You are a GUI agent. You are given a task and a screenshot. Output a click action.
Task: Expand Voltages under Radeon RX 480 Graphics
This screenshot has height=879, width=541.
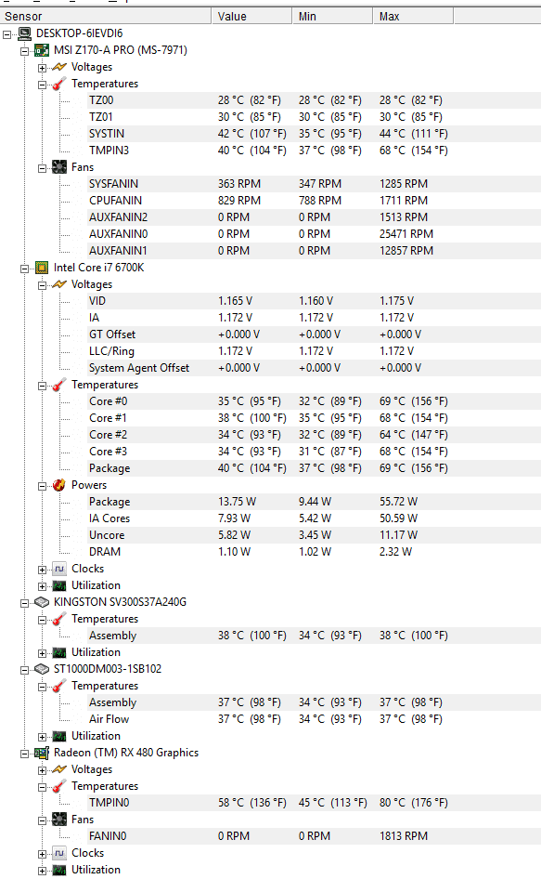point(42,770)
